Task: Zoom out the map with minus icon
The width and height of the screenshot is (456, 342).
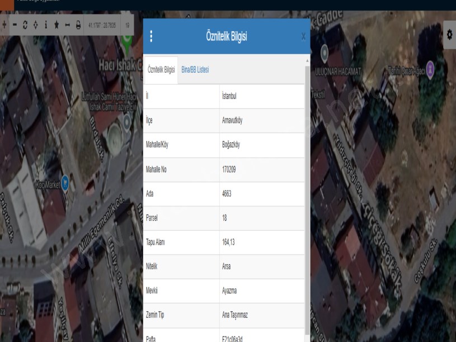Action: click(x=15, y=25)
